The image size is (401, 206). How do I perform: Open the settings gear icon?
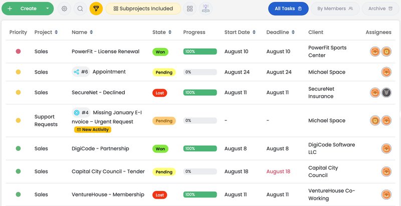coord(64,9)
